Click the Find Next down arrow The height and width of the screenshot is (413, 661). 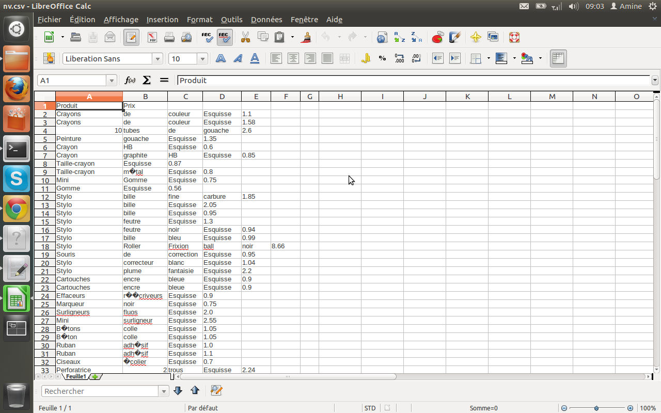click(178, 391)
